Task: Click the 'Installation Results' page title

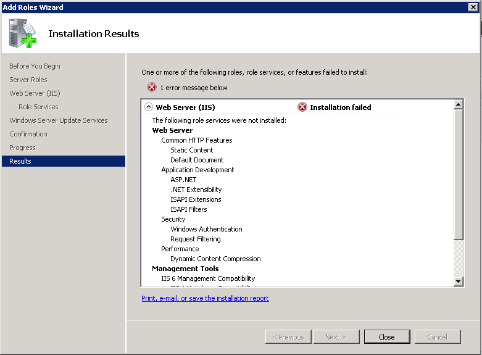Action: pos(93,33)
